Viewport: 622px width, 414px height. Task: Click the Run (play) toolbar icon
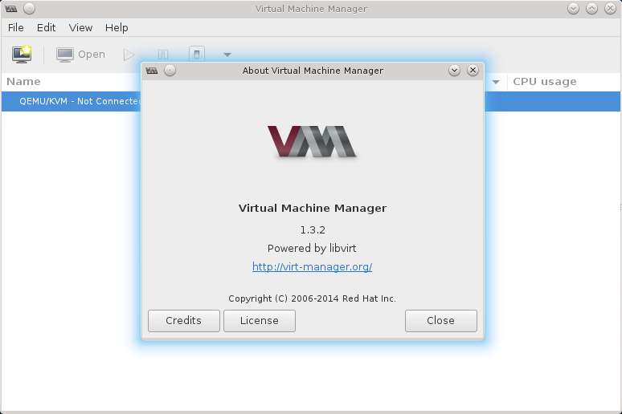129,55
